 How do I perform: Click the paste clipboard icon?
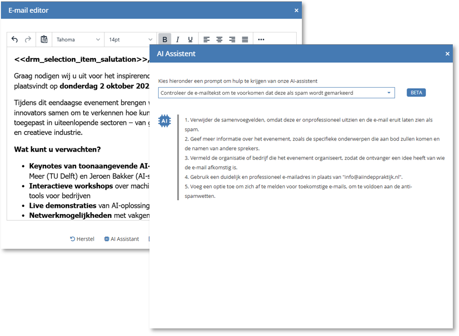pos(44,40)
